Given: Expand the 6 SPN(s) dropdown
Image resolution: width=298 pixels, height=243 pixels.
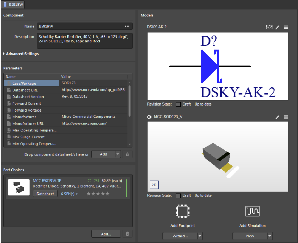Looking at the screenshot, I should pos(69,194).
